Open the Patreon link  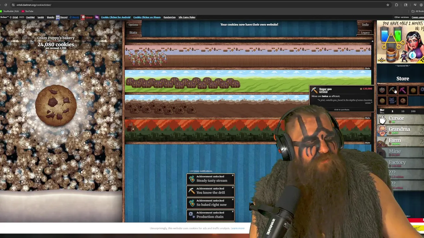87,17
